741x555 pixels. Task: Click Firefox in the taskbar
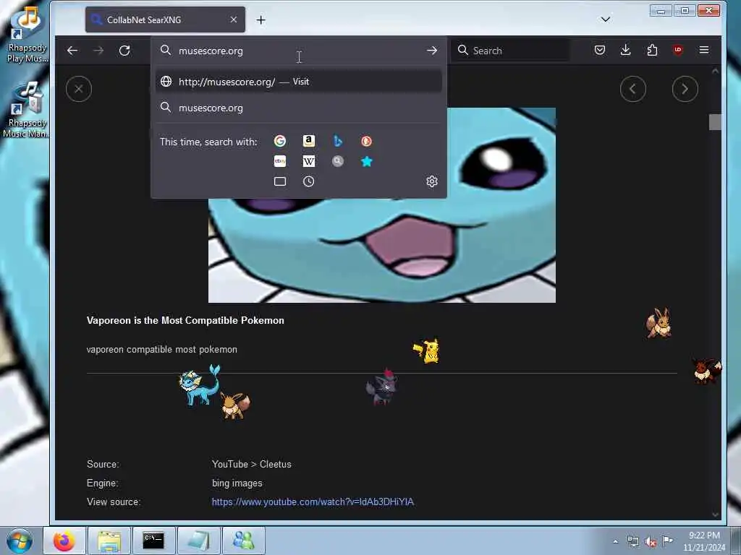click(64, 541)
